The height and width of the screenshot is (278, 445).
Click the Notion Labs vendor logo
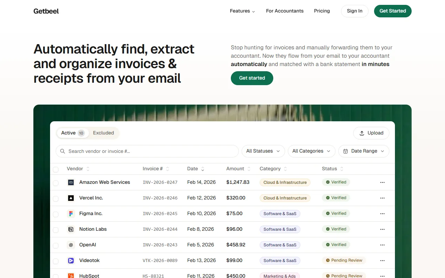71,229
